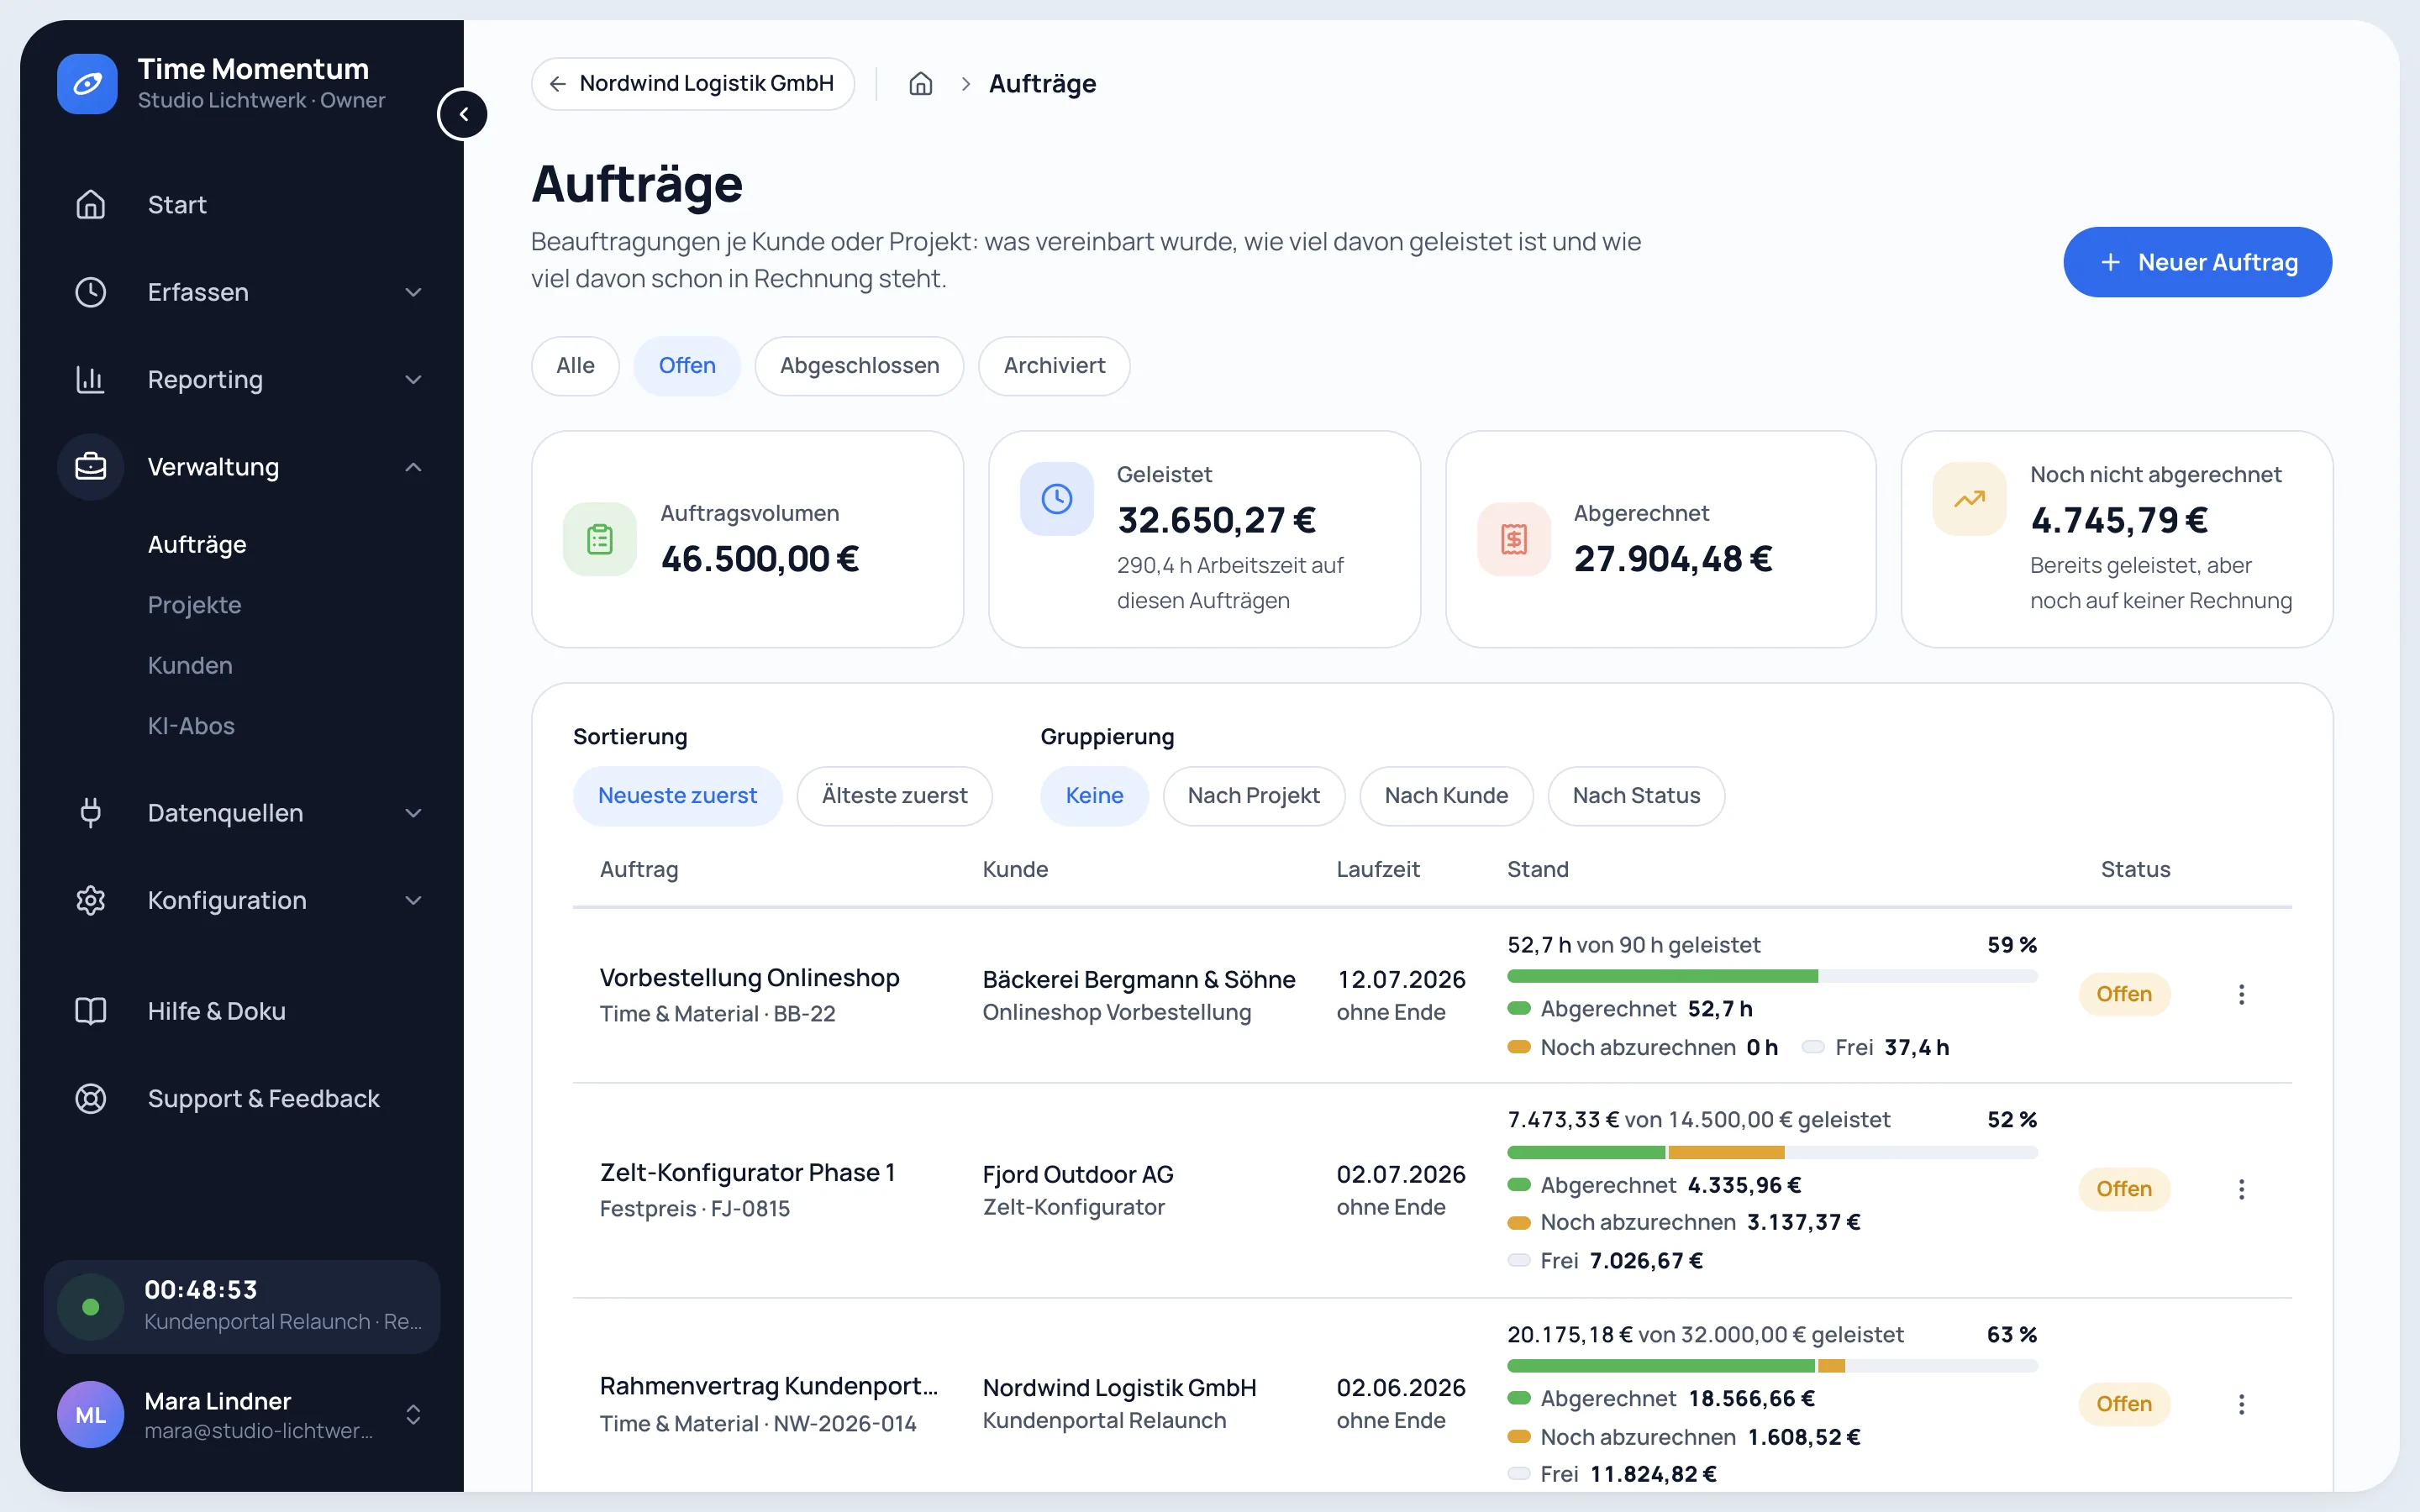Viewport: 2420px width, 1512px height.
Task: Open the running timer 00:48:53 widget
Action: tap(242, 1306)
